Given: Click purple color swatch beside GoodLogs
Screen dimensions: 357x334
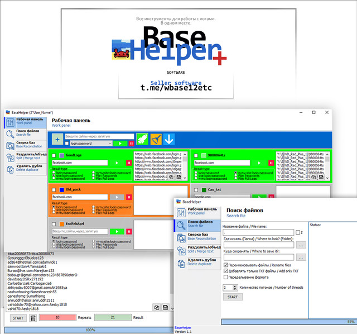Looking at the screenshot, I should click(62, 155).
